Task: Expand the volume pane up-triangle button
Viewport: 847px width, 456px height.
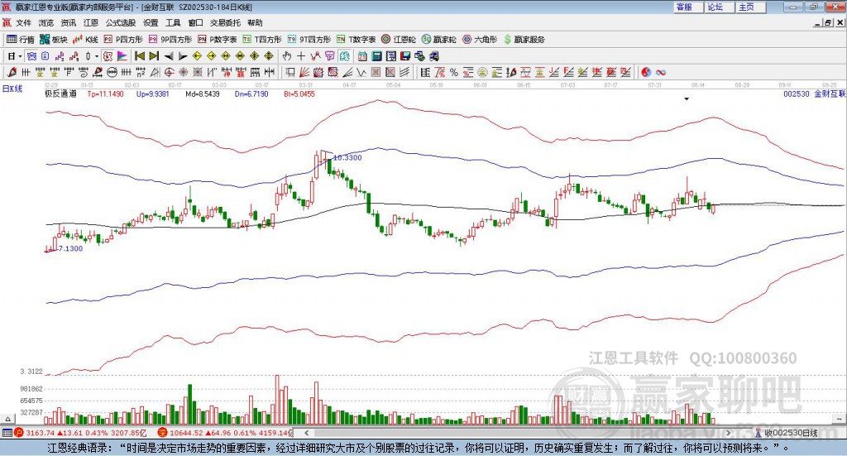Action: coord(7,419)
